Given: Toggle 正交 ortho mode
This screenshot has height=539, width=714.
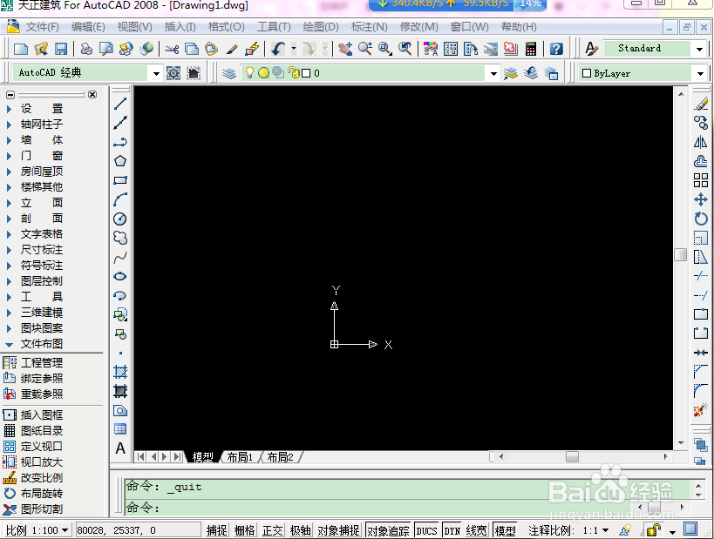Looking at the screenshot, I should tap(272, 530).
